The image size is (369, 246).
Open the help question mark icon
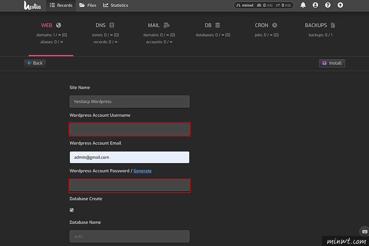click(x=328, y=5)
